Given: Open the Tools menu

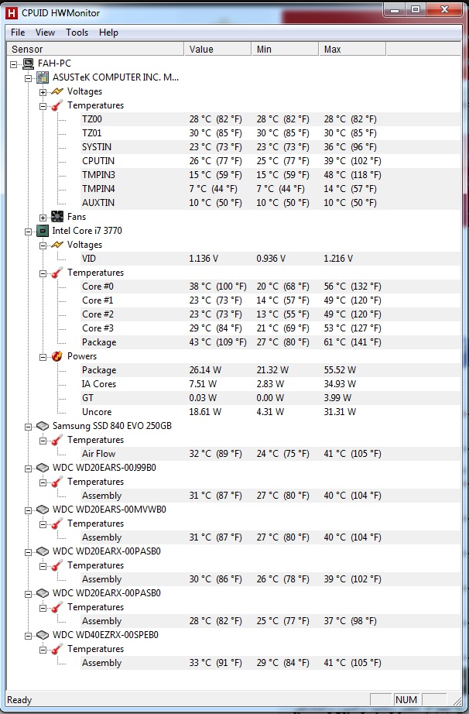Looking at the screenshot, I should (x=77, y=33).
